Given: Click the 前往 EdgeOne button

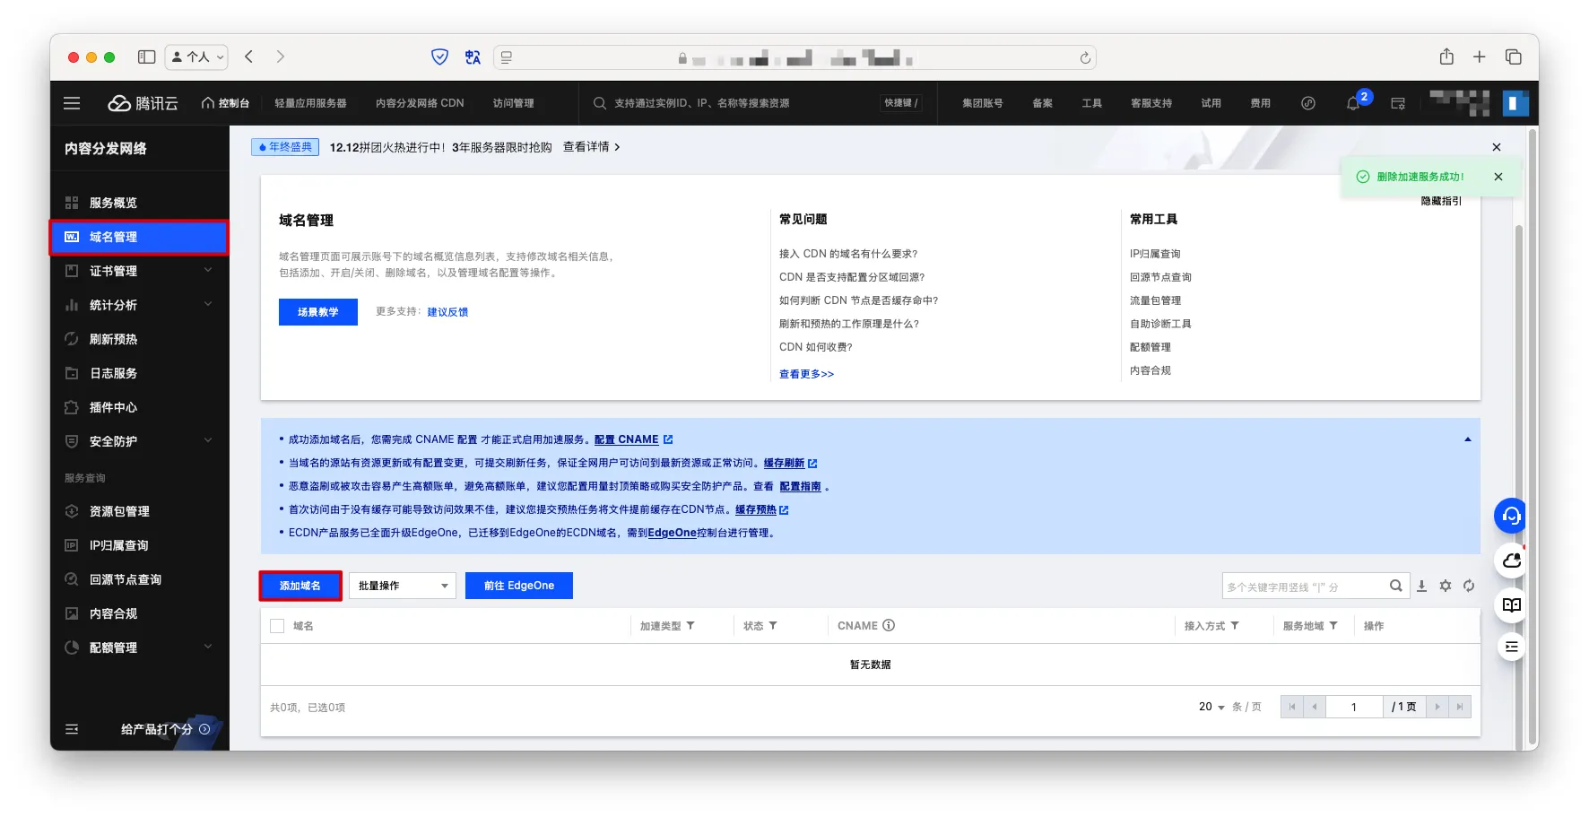Looking at the screenshot, I should point(518,586).
